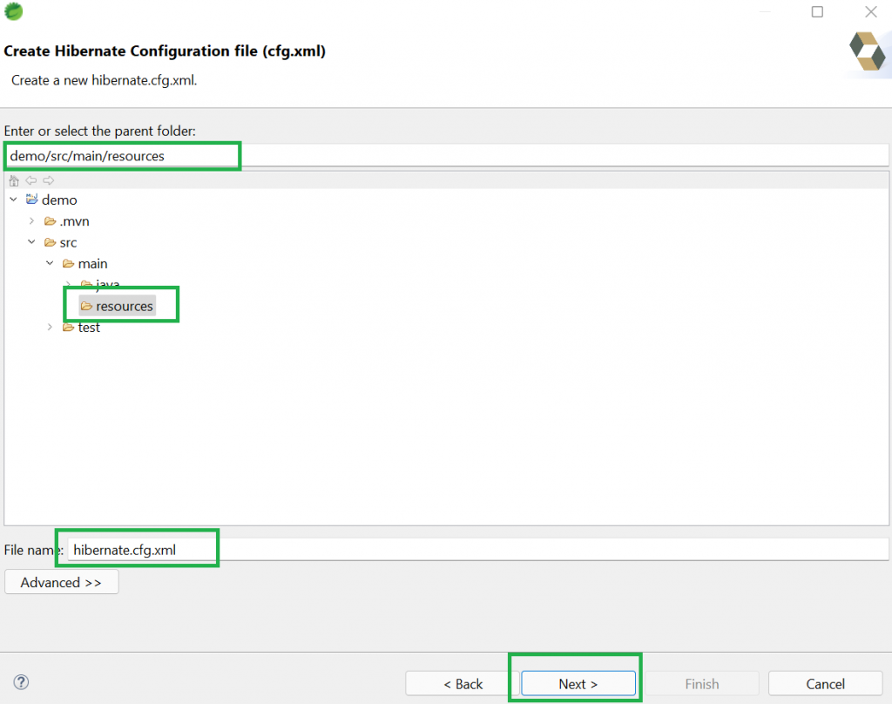Click the resources folder icon
The height and width of the screenshot is (704, 892).
(x=86, y=306)
